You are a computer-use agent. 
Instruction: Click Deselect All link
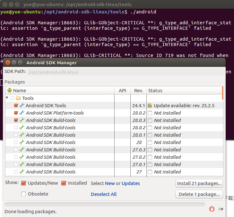pyautogui.click(x=104, y=194)
